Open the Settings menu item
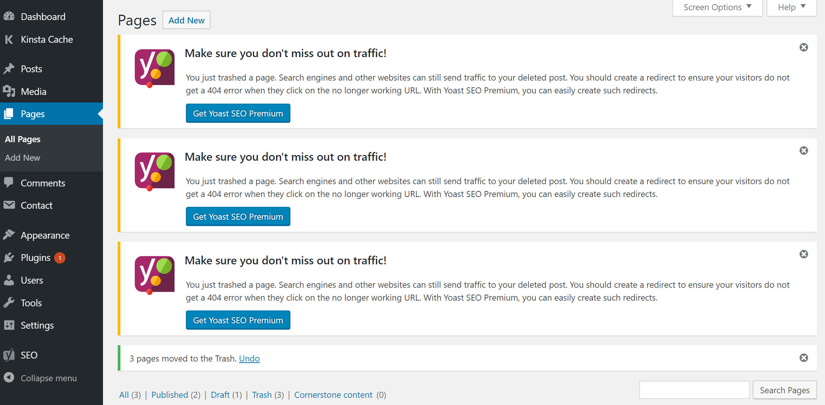 [37, 325]
